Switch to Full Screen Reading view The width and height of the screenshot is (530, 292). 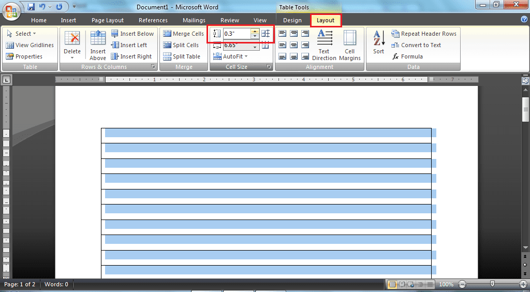pyautogui.click(x=402, y=284)
